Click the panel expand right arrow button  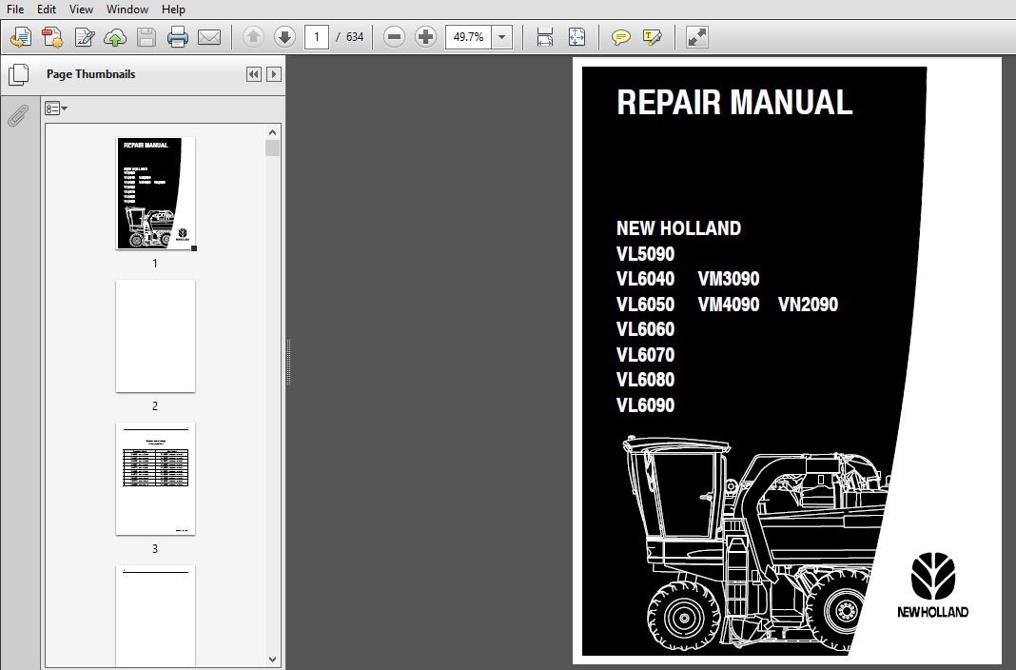[274, 74]
